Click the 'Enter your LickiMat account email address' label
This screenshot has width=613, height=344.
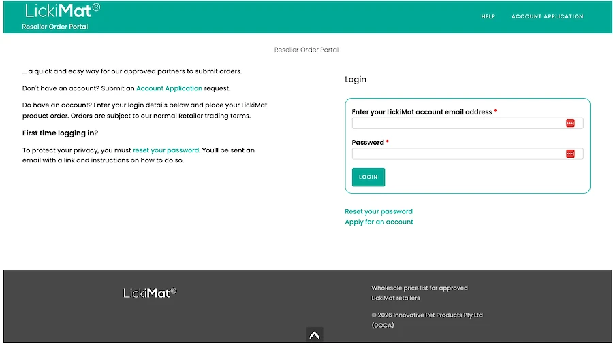(x=422, y=112)
